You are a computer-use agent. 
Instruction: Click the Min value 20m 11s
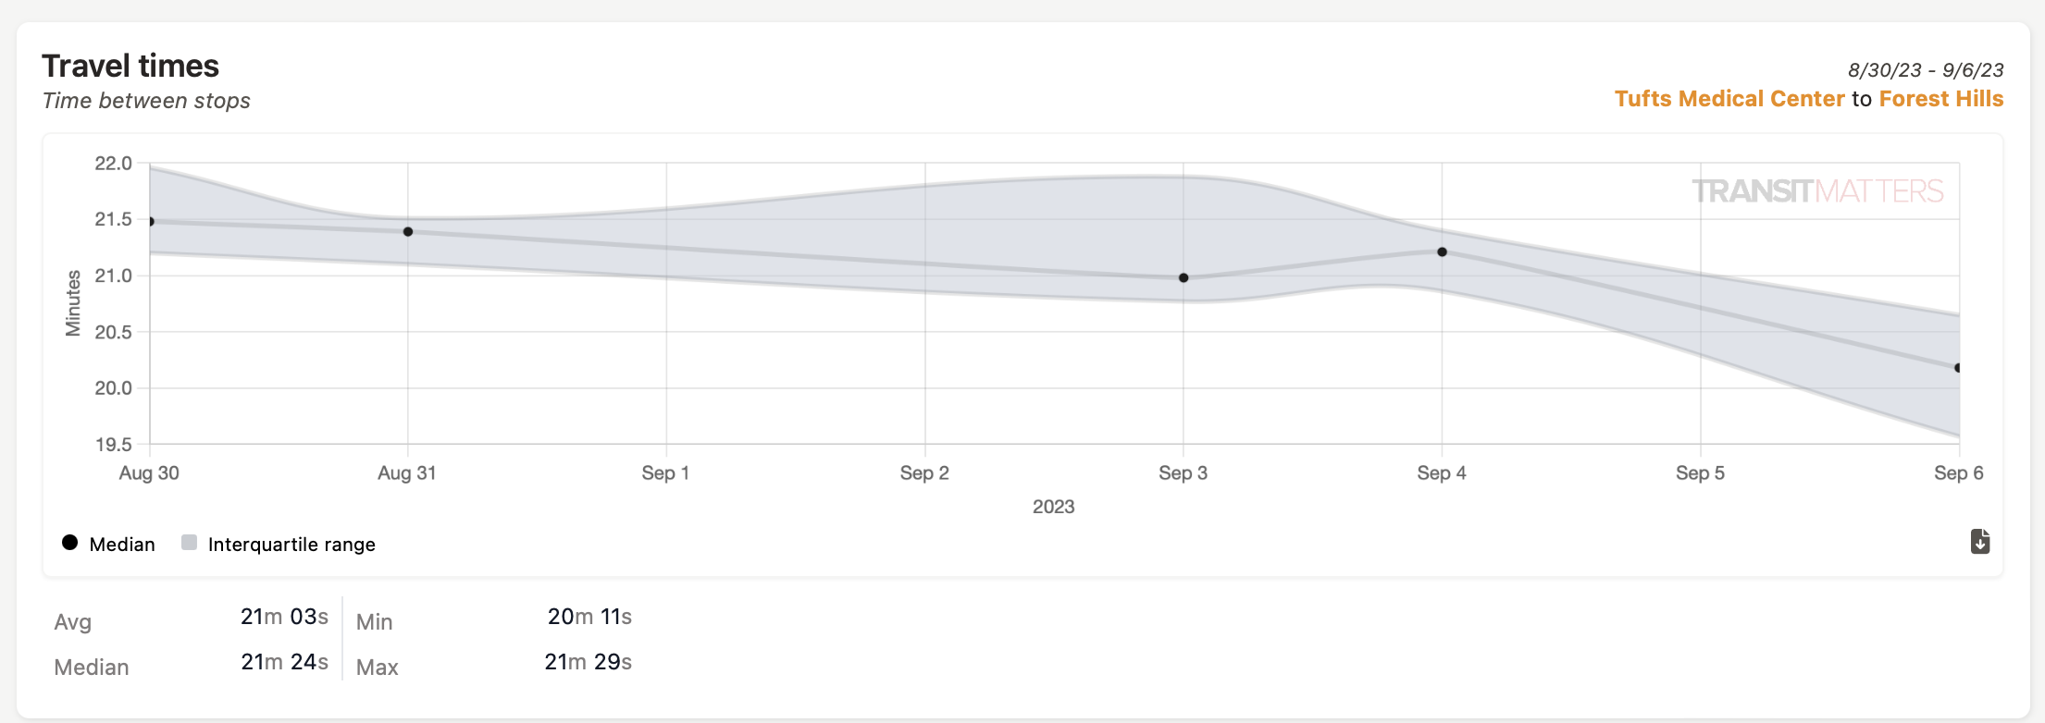click(589, 617)
